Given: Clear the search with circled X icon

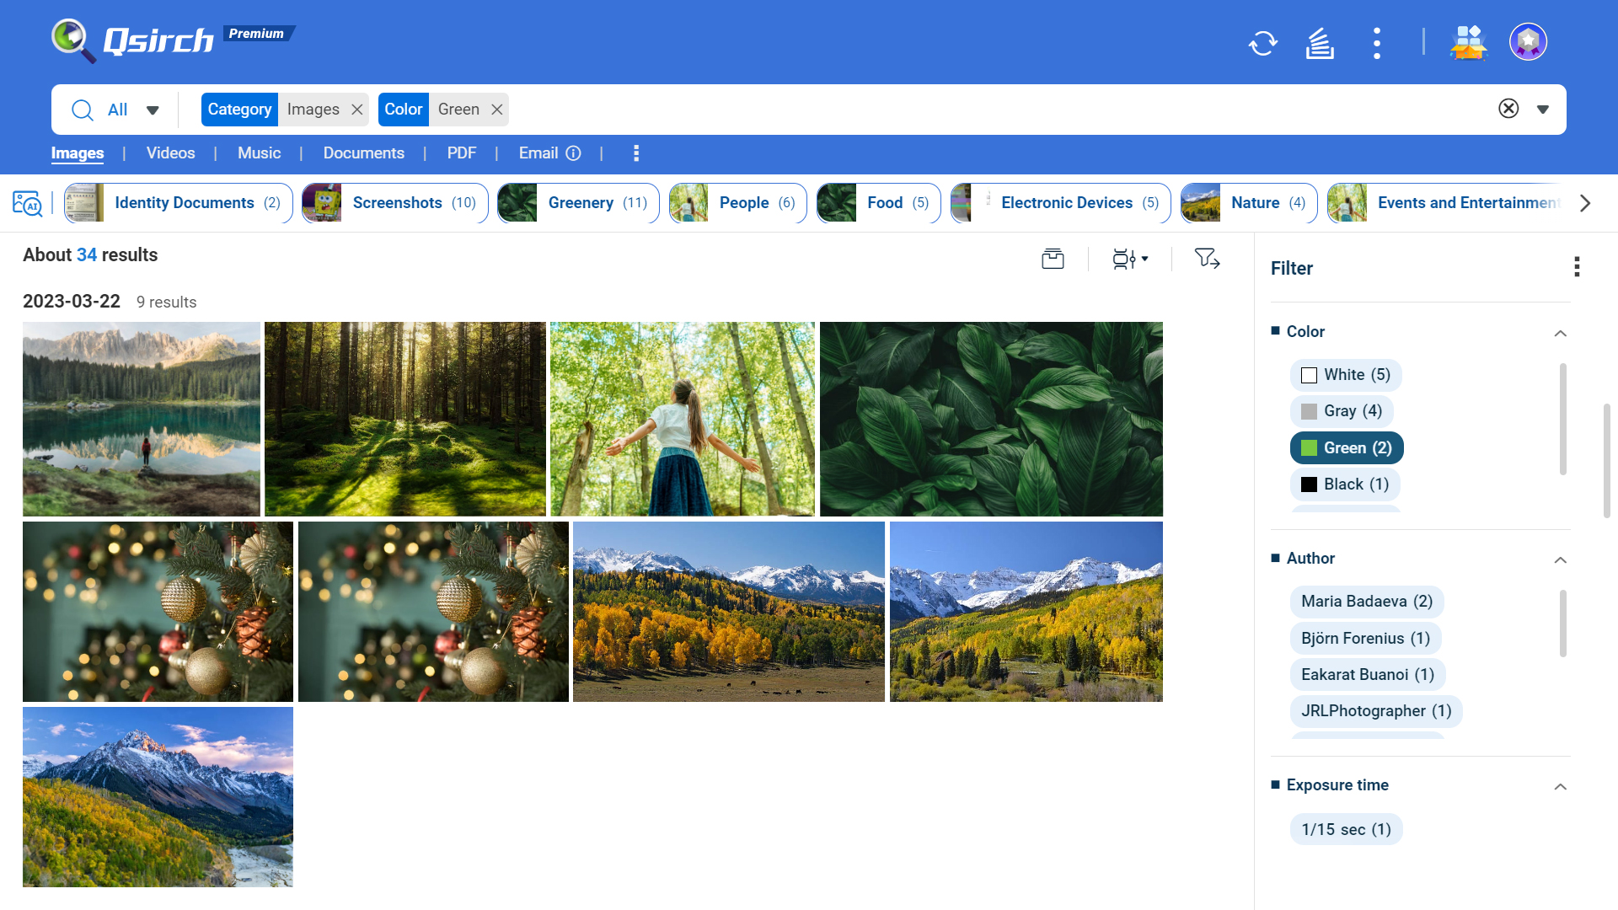Looking at the screenshot, I should pos(1508,109).
